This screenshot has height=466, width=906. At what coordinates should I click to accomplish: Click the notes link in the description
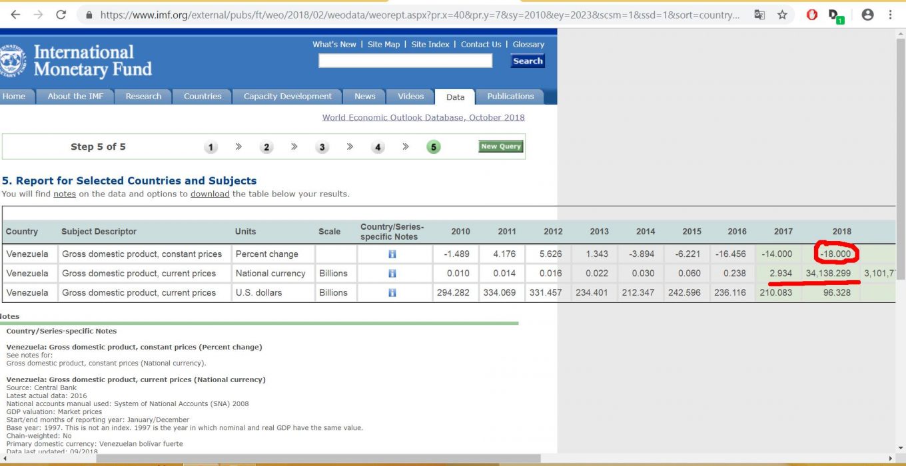(65, 194)
